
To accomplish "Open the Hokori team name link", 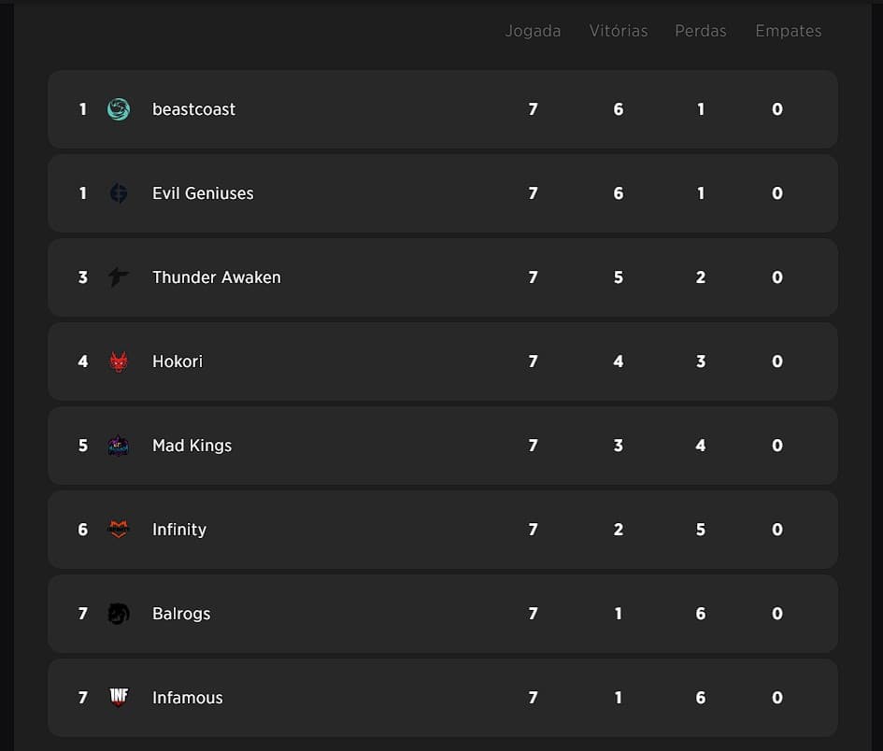I will click(x=178, y=361).
